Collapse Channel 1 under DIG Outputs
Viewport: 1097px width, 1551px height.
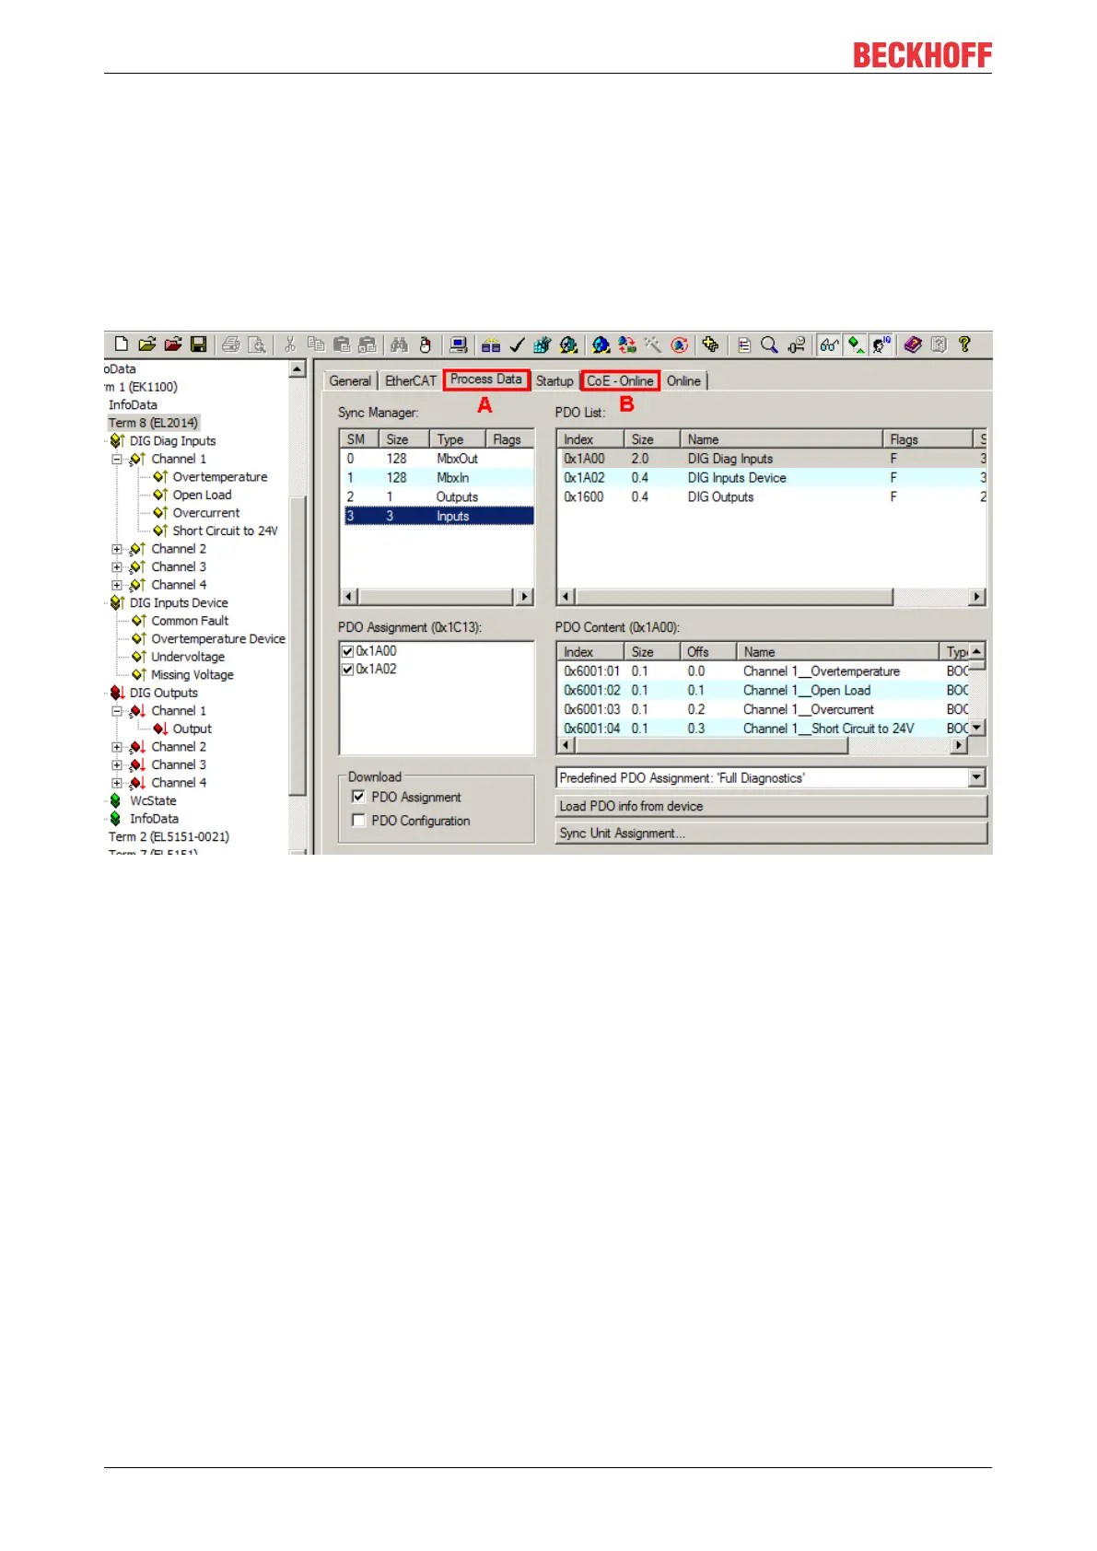click(x=117, y=711)
